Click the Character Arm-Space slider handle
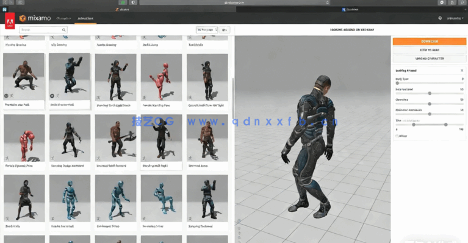This screenshot has width=468, height=243. coord(430,114)
